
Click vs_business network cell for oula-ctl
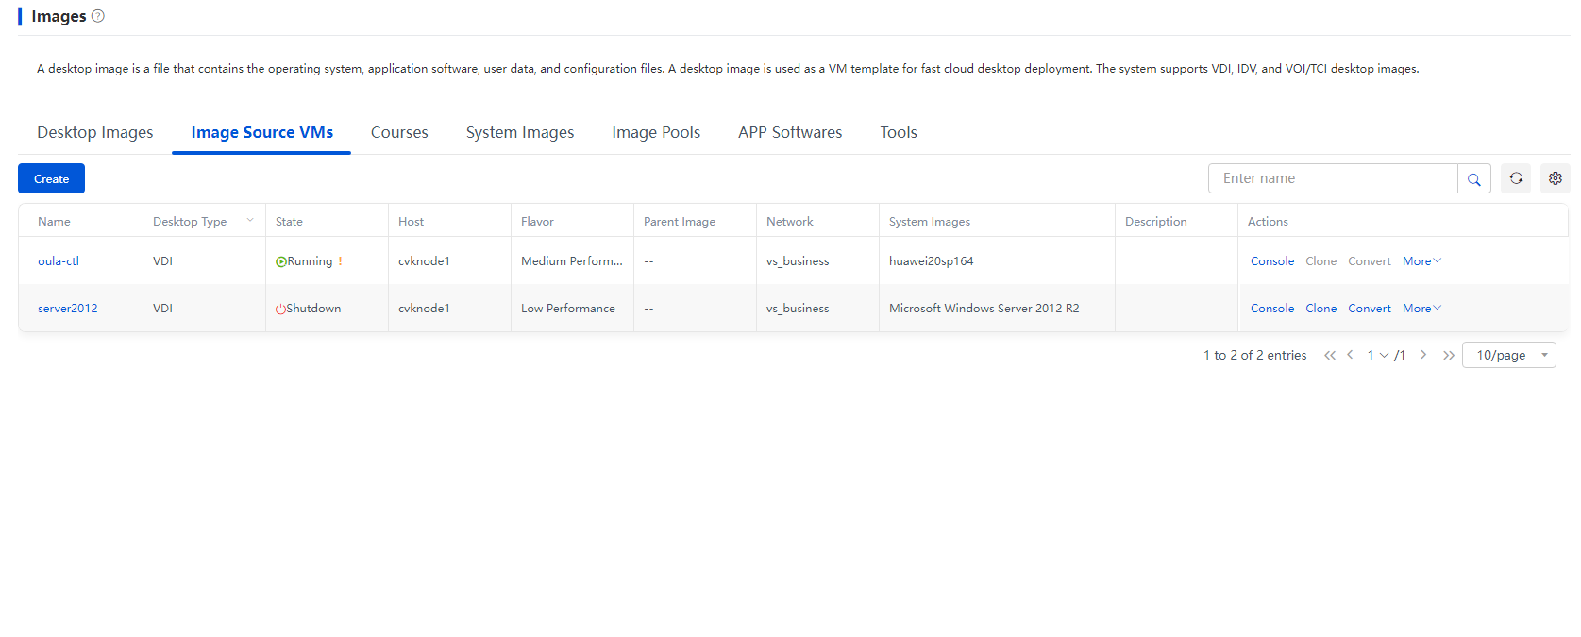click(x=798, y=261)
